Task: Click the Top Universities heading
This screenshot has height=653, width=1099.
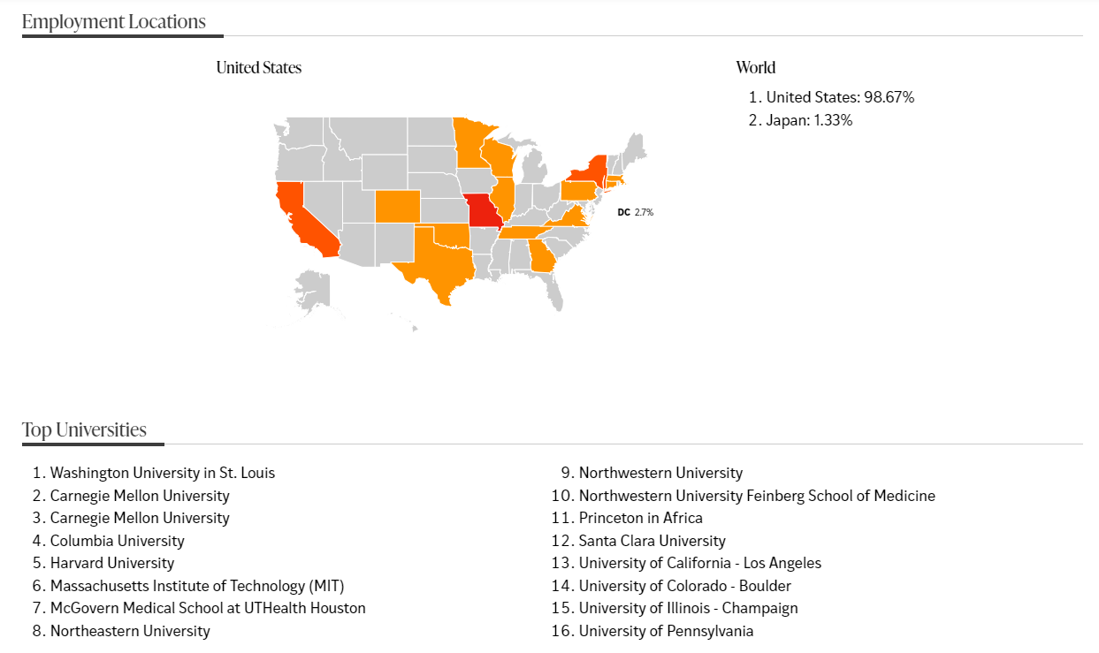Action: coord(85,430)
